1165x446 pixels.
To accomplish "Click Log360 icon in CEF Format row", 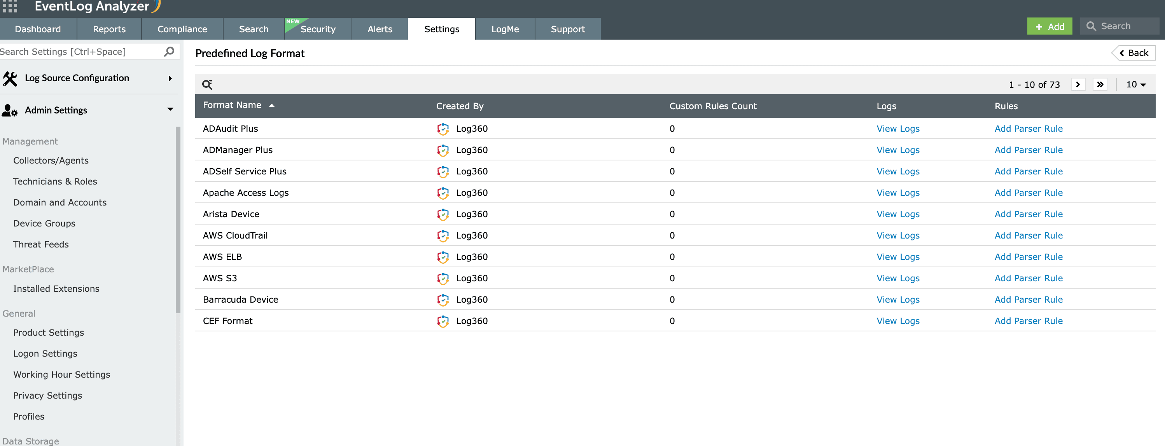I will pos(443,321).
